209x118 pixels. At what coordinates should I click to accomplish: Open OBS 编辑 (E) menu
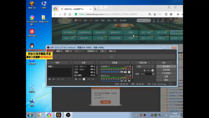click(x=60, y=51)
